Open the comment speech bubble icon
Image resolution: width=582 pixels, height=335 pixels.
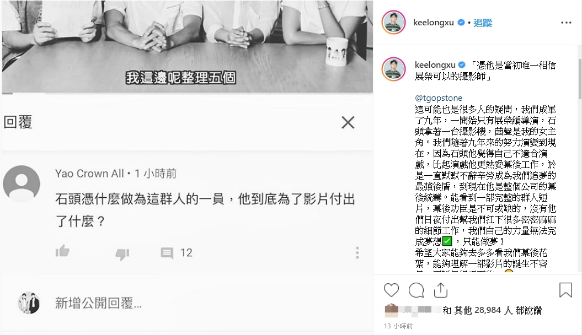point(416,290)
